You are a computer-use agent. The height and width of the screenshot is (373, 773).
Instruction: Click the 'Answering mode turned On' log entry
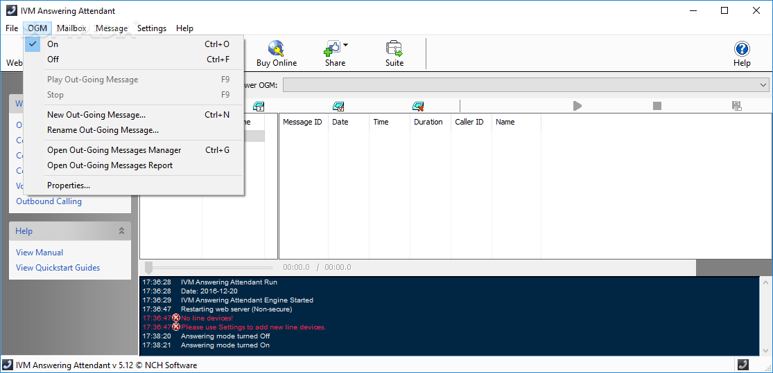225,345
